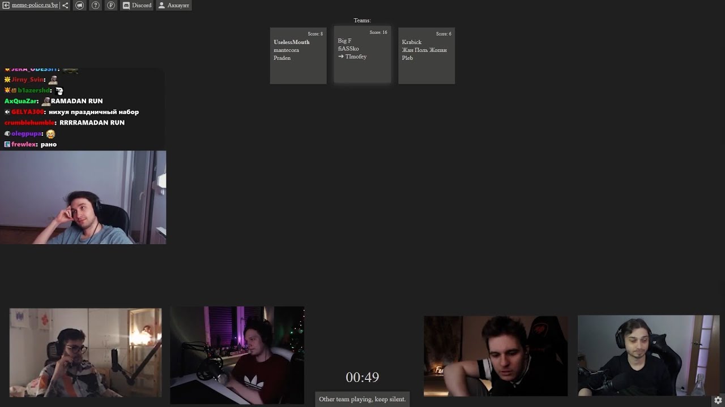Click chat username GELYA300
Screen dimensions: 725x407
click(x=27, y=112)
